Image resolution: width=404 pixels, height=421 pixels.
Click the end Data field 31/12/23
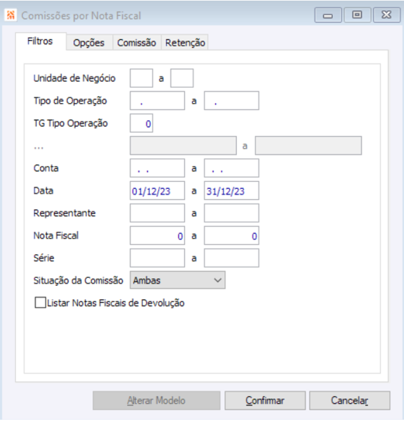(231, 191)
